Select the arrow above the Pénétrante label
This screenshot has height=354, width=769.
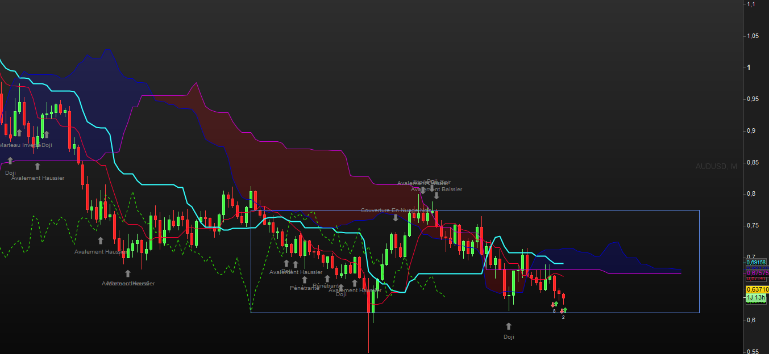305,280
